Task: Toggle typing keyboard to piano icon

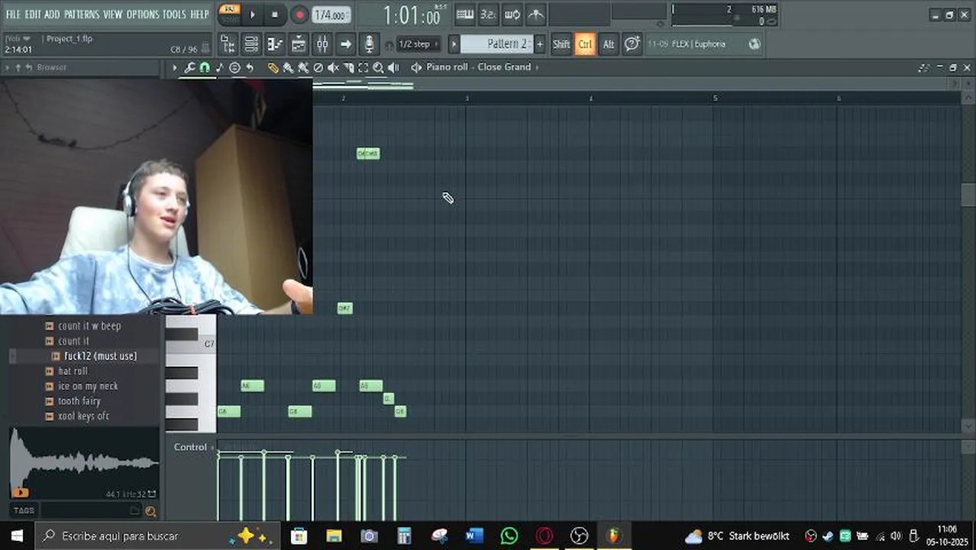Action: coord(464,15)
